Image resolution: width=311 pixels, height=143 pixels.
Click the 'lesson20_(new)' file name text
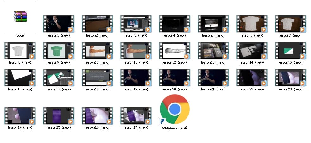pos(175,89)
